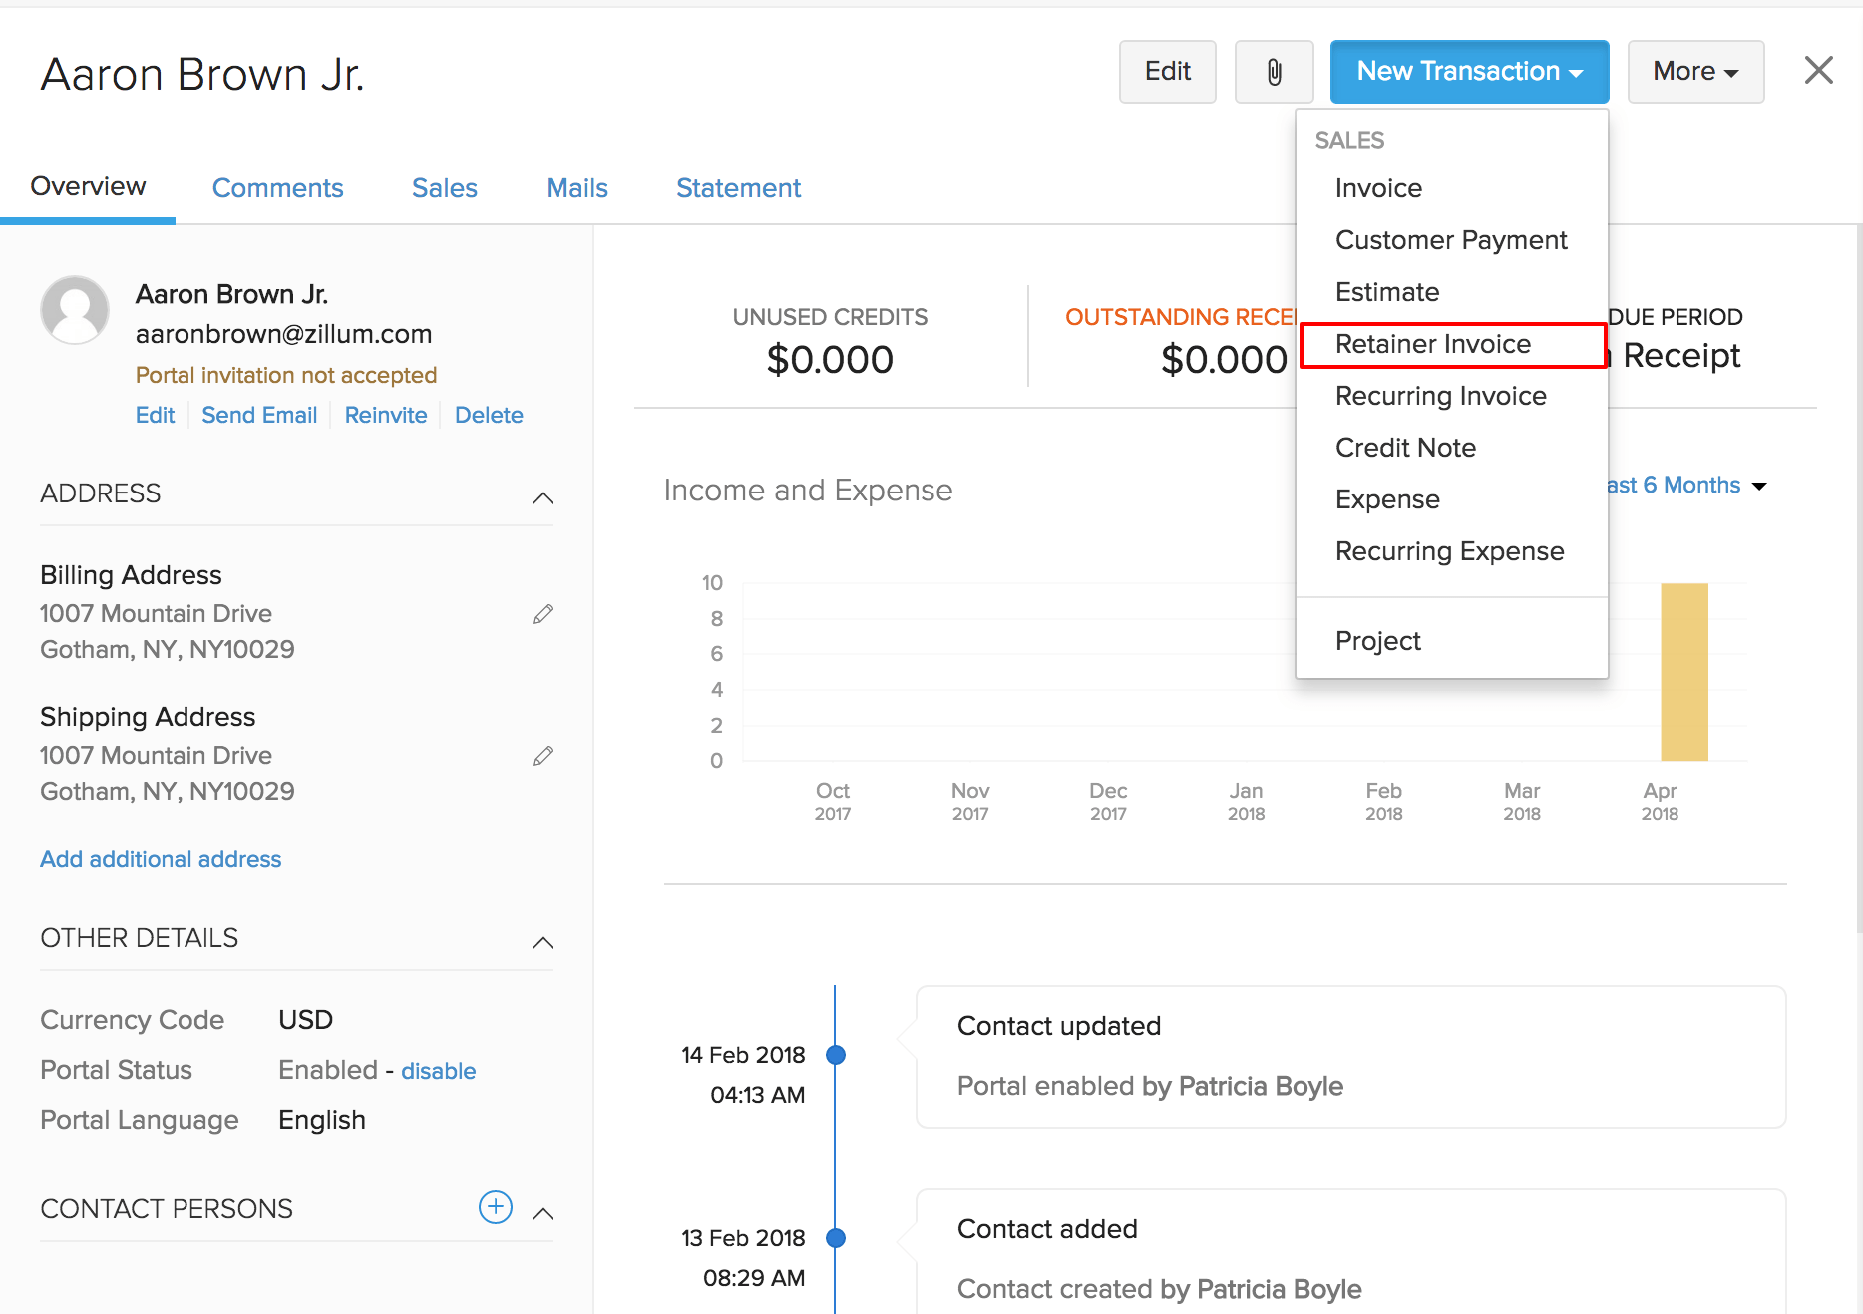Choose Recurring Expense in the transaction menu

click(x=1449, y=551)
